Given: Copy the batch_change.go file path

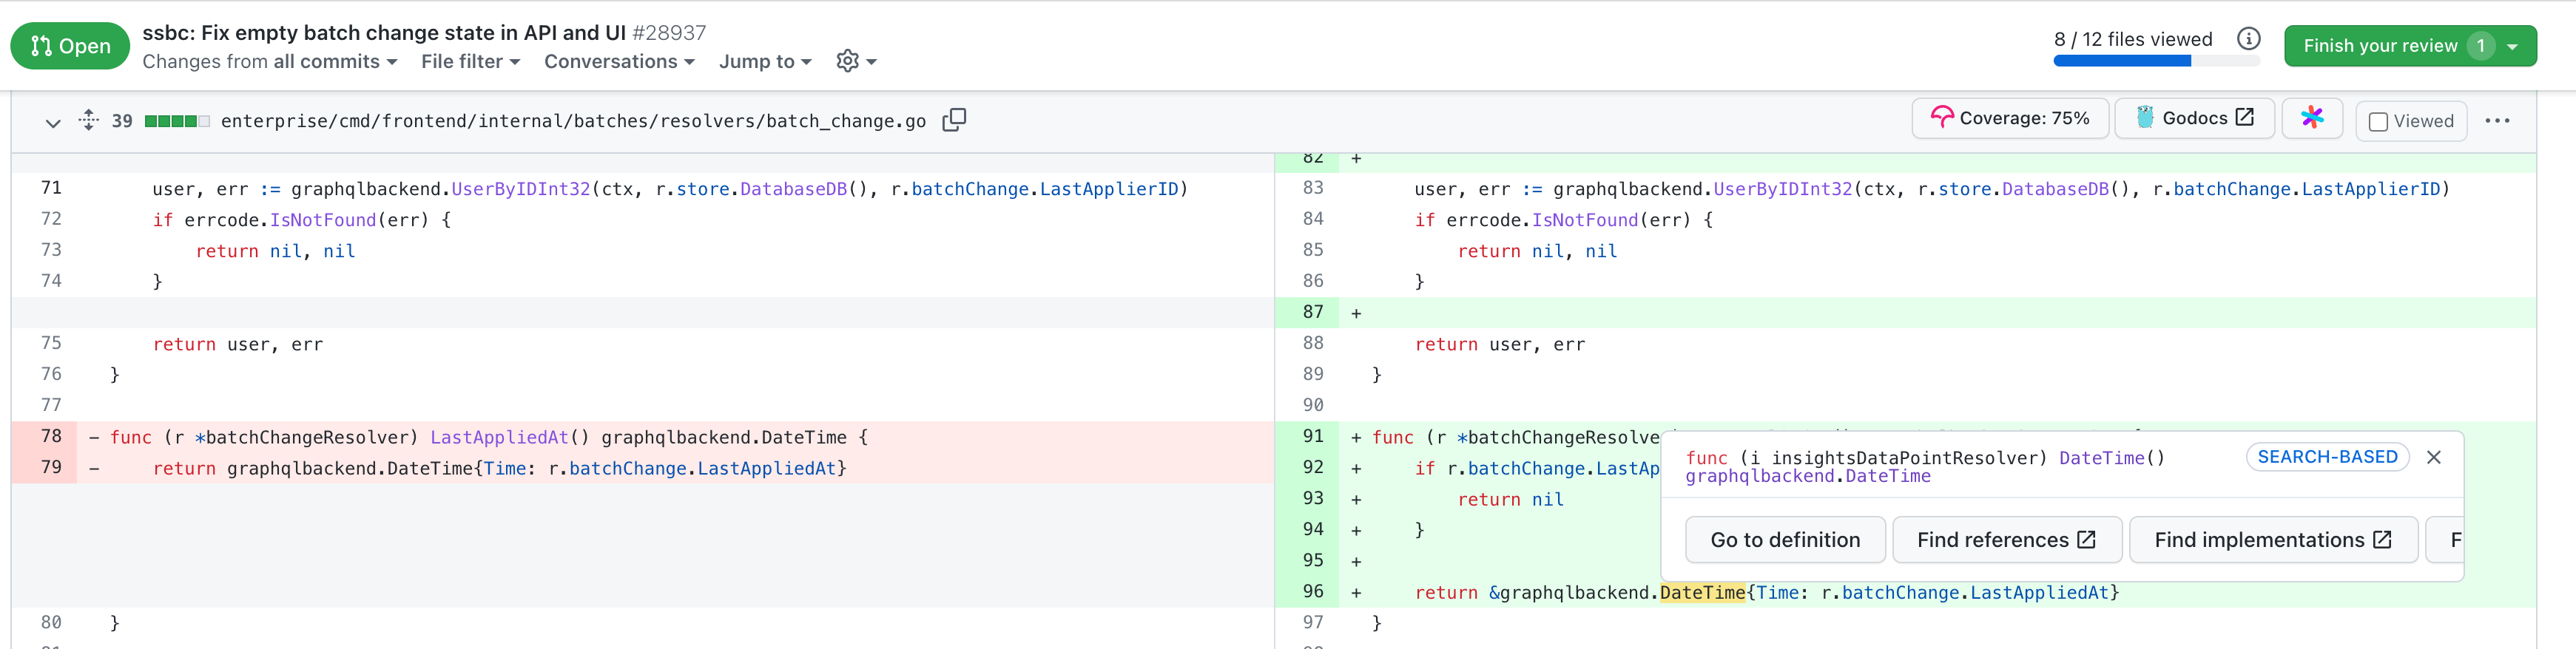Looking at the screenshot, I should pyautogui.click(x=954, y=120).
